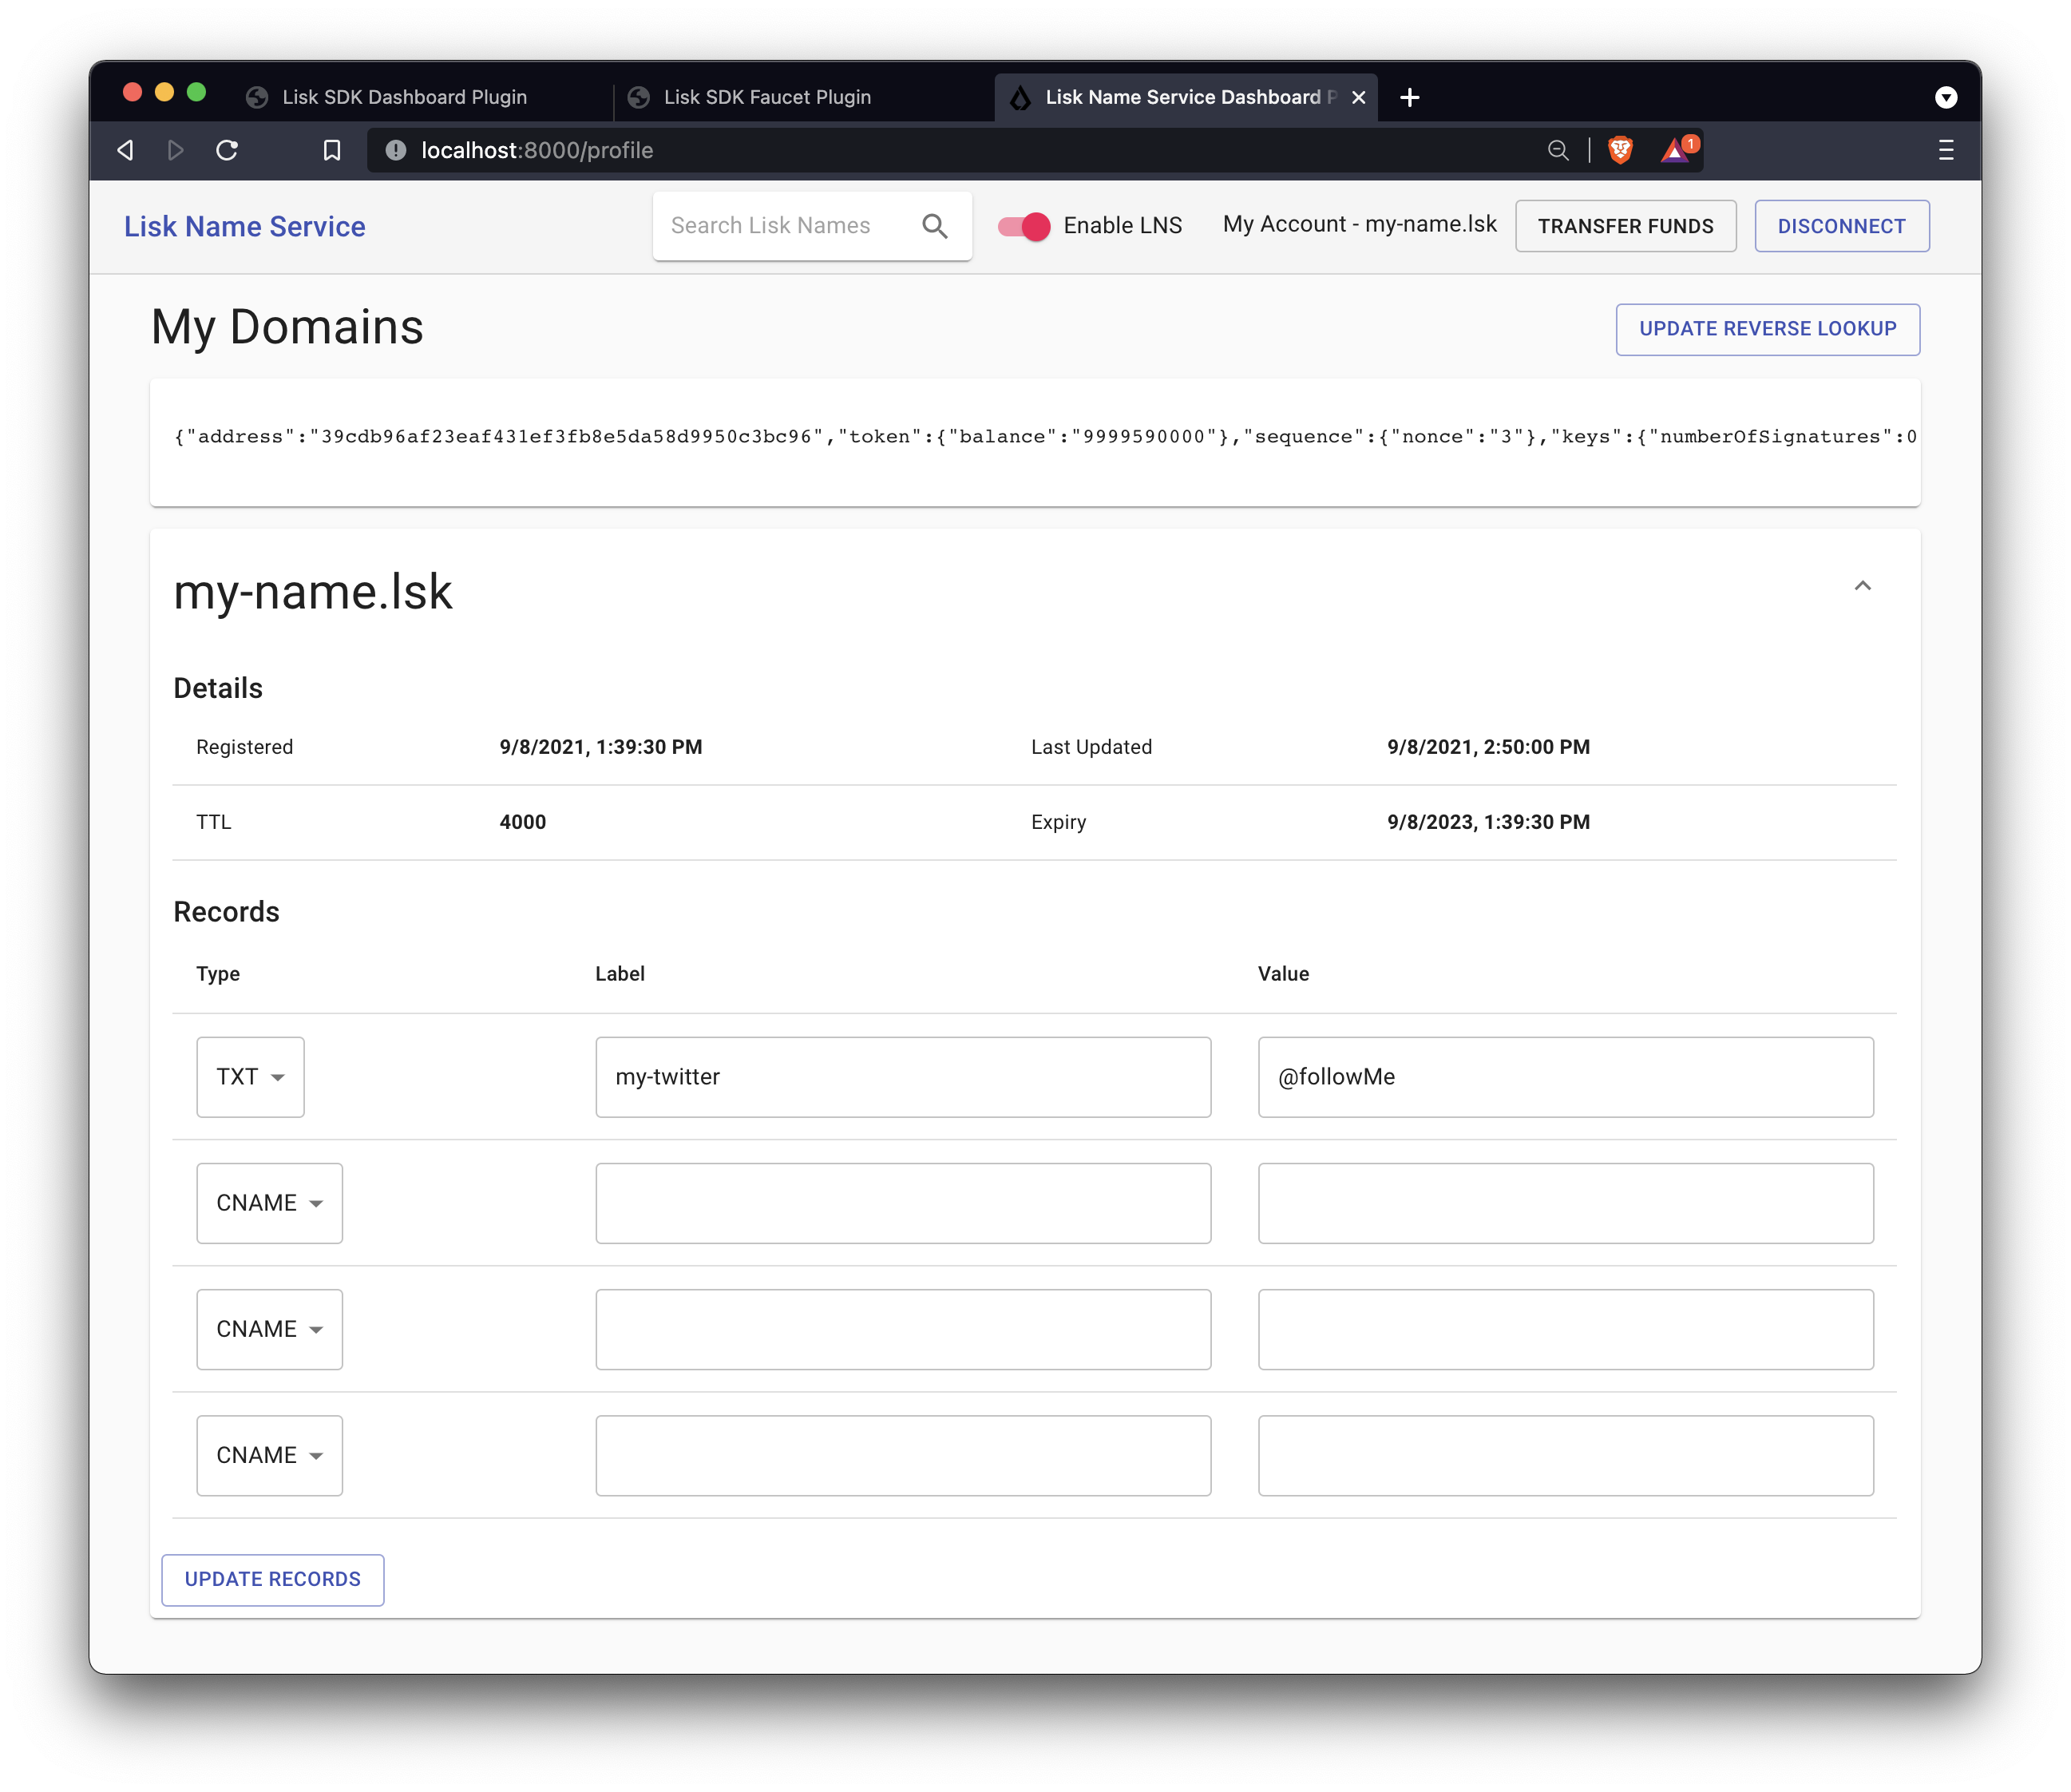Viewport: 2071px width, 1792px height.
Task: Click the Disconnect button
Action: 1841,226
